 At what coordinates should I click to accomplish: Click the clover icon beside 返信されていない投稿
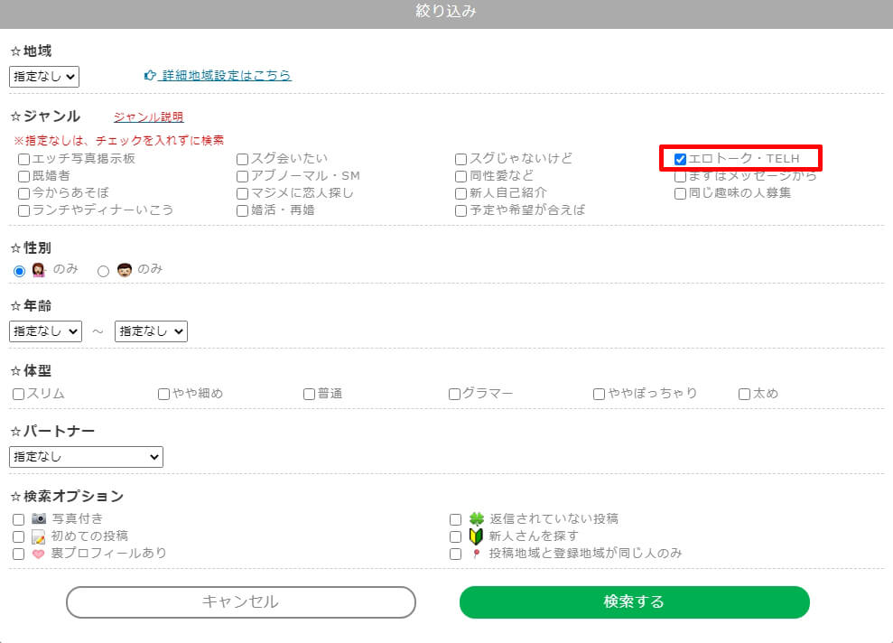pos(477,519)
